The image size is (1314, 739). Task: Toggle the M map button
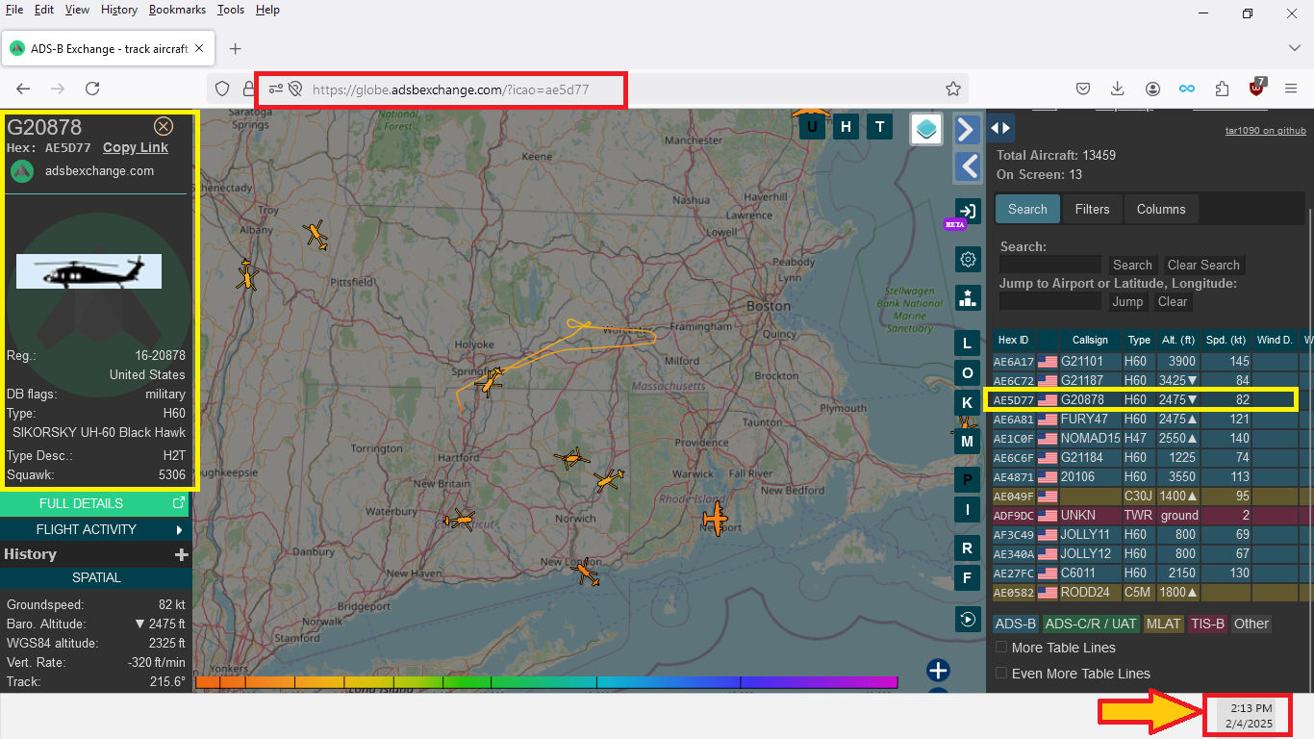click(x=967, y=441)
